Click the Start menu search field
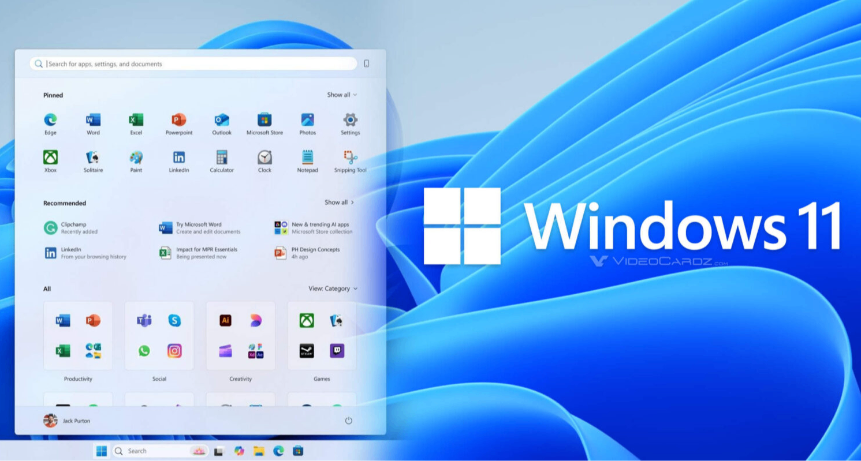861x461 pixels. tap(193, 64)
